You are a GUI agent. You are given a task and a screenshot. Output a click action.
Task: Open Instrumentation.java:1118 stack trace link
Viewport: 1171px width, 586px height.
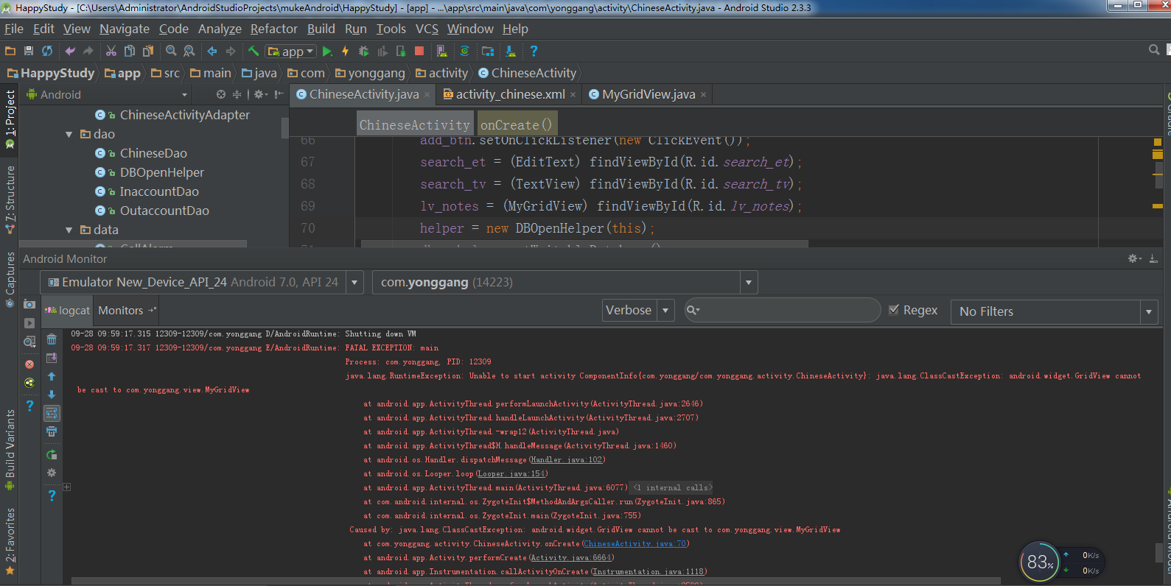point(648,572)
